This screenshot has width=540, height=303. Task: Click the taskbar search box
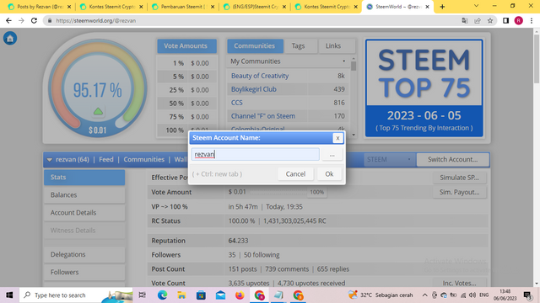[76, 295]
